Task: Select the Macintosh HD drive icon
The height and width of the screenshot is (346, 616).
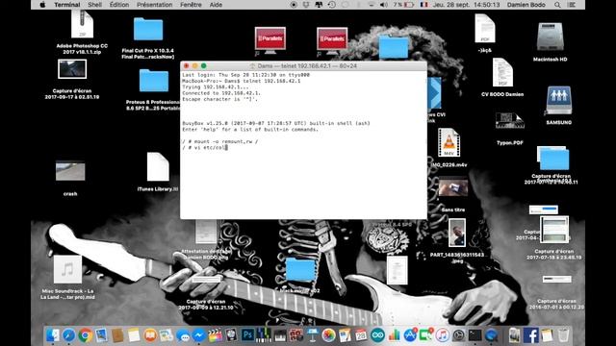Action: [x=550, y=37]
